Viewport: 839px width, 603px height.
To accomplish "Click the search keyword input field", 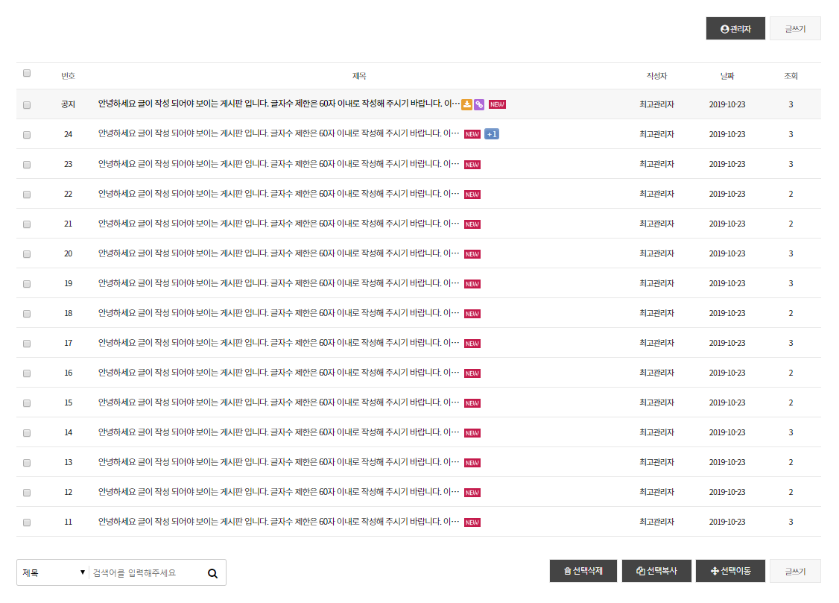I will click(145, 572).
